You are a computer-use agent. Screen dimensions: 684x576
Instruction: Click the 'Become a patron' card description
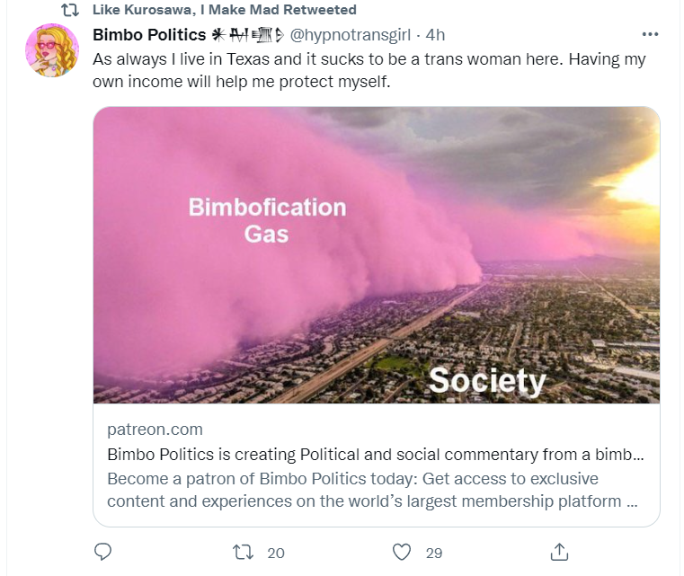pos(372,490)
